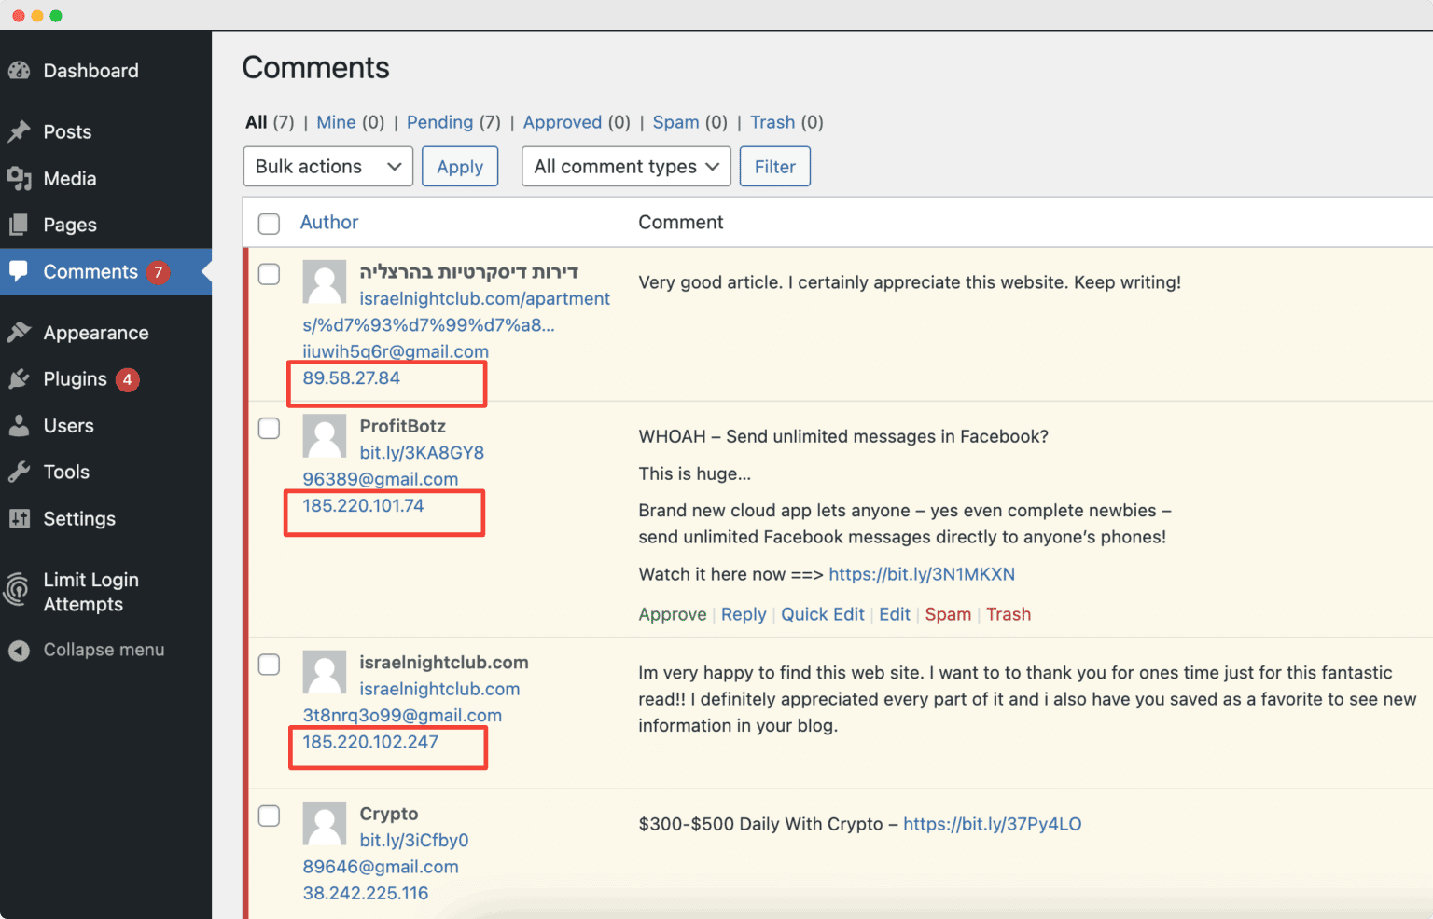
Task: Expand the All comment types dropdown
Action: pyautogui.click(x=625, y=167)
